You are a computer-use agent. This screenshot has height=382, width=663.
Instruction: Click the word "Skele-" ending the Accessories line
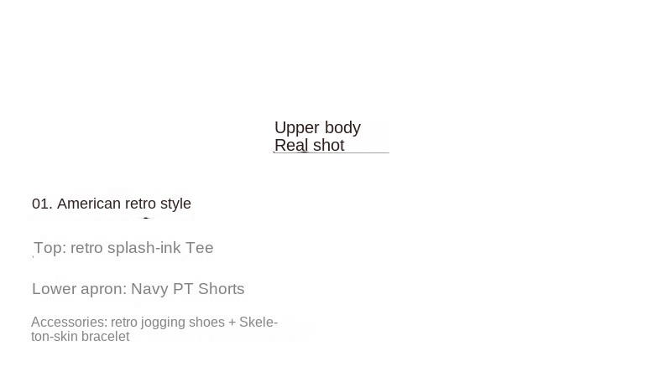(x=258, y=323)
